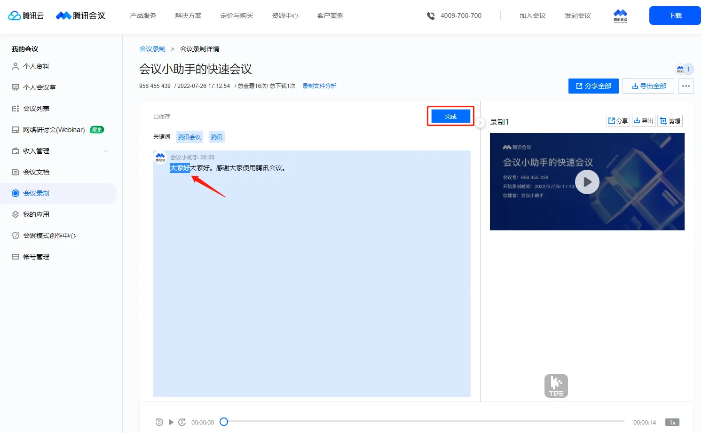Image resolution: width=702 pixels, height=433 pixels.
Task: Click the 个人资料 person icon
Action: (x=16, y=66)
